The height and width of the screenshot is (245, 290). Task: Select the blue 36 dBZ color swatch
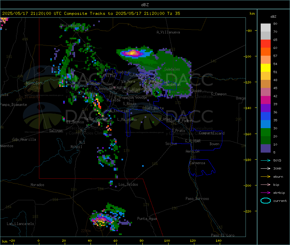pos(266,116)
